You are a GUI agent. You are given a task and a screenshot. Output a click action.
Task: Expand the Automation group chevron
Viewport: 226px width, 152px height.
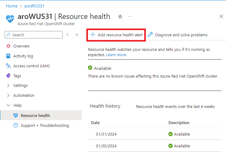pyautogui.click(x=8, y=95)
